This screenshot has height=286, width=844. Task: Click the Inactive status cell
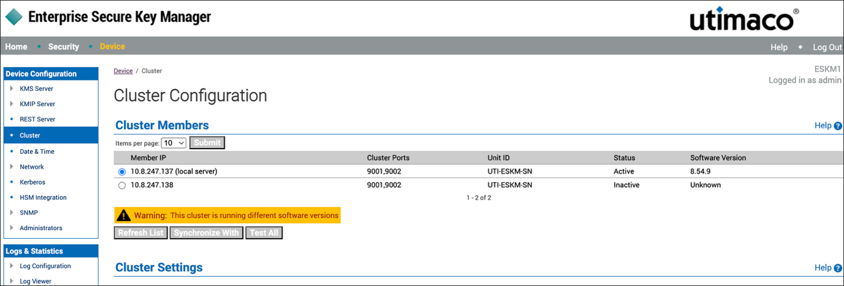626,185
